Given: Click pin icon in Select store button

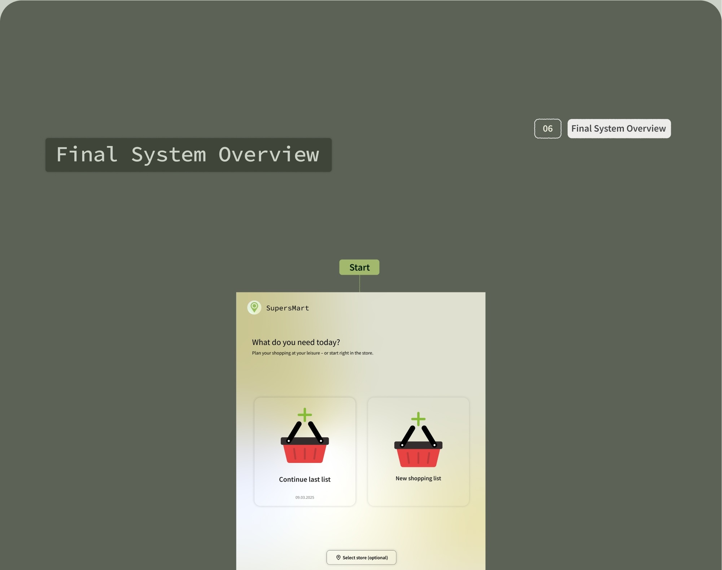Looking at the screenshot, I should click(x=338, y=557).
